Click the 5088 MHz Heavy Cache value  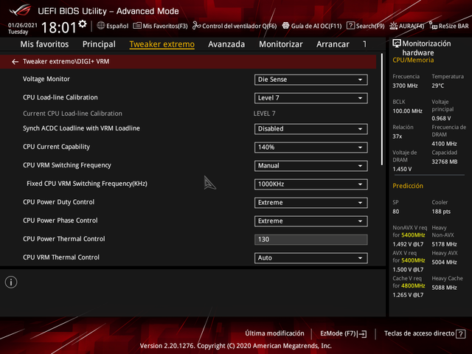click(x=444, y=288)
